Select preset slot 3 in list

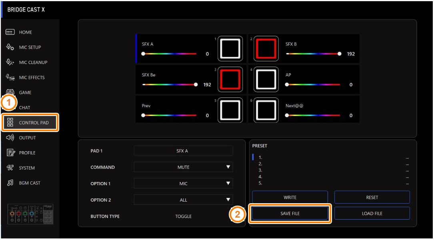click(331, 170)
